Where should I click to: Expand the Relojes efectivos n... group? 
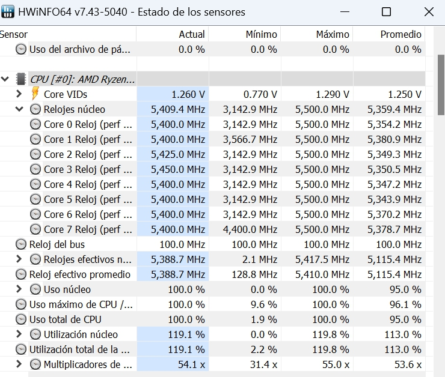[x=19, y=259]
